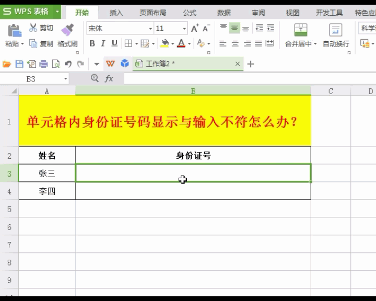Expand quick access toolbar customize arrow
Viewport: 376px width, 301px height.
[x=97, y=64]
